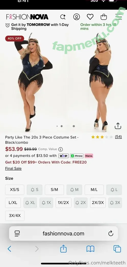Select size XS/S
Viewport: 127px width, 267px height.
click(x=15, y=190)
